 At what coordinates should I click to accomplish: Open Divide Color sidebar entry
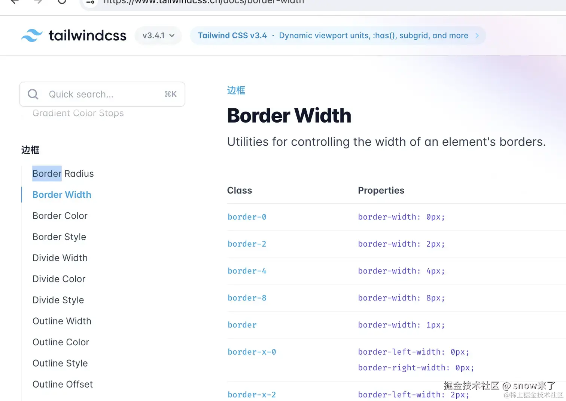coord(59,279)
